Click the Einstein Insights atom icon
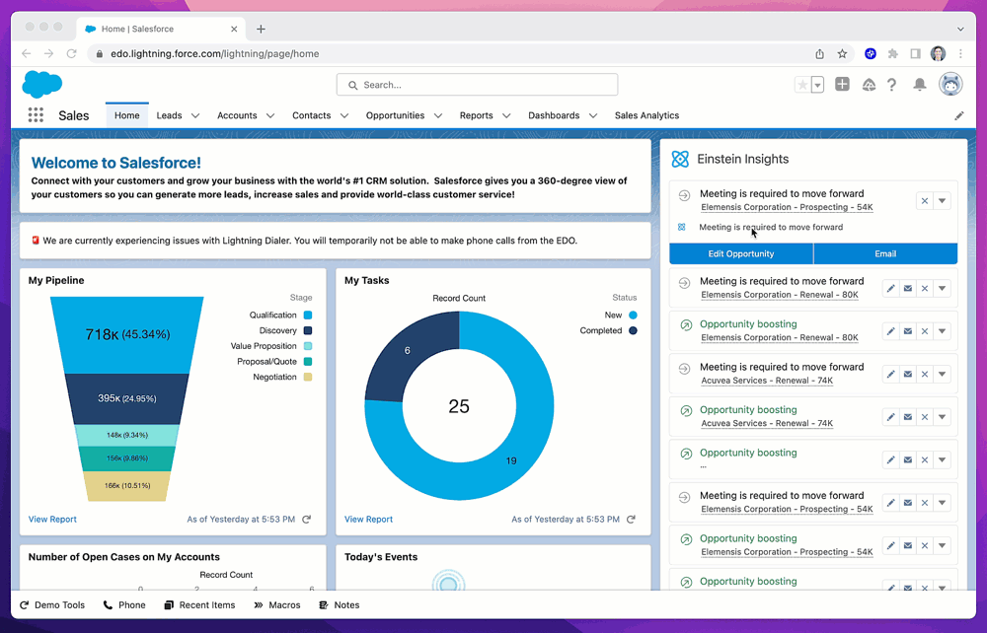The width and height of the screenshot is (987, 633). tap(680, 159)
